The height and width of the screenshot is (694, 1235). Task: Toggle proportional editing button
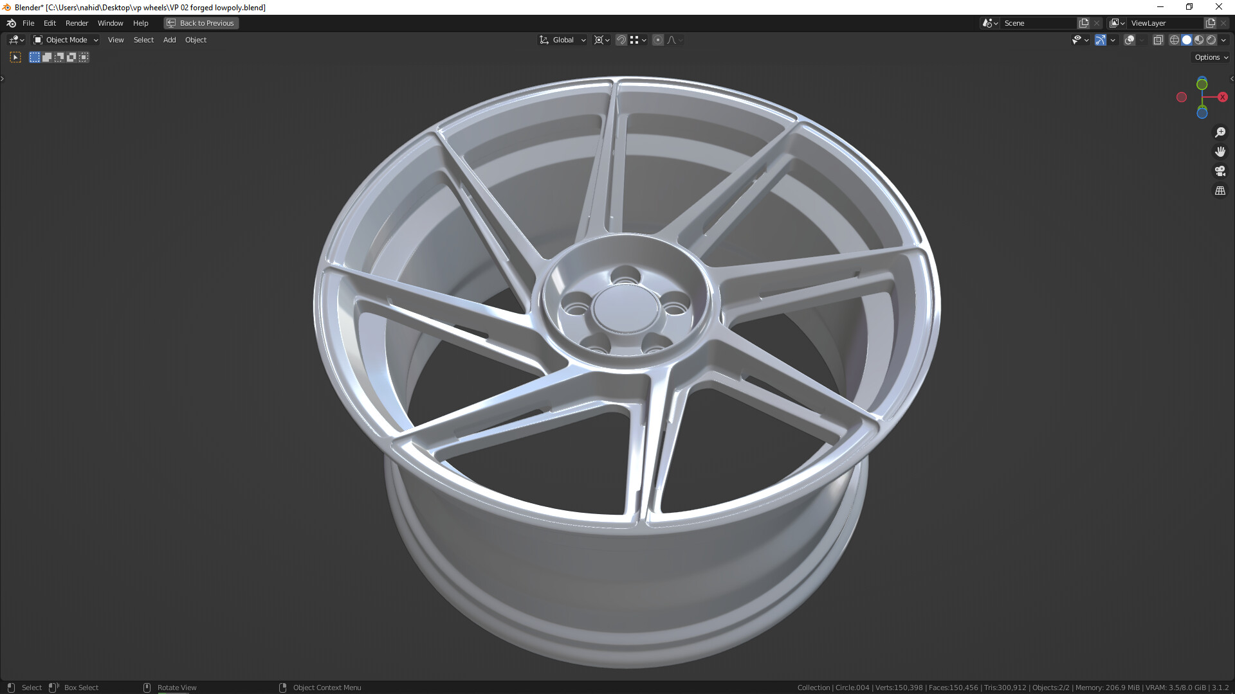(x=657, y=40)
